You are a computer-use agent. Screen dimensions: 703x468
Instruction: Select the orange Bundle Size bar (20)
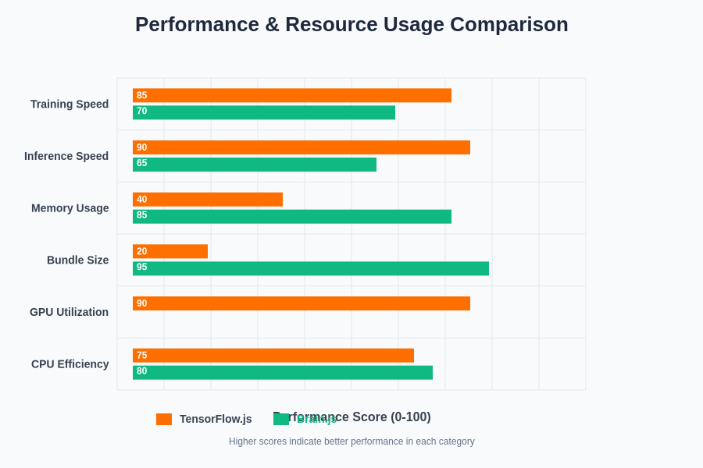170,251
